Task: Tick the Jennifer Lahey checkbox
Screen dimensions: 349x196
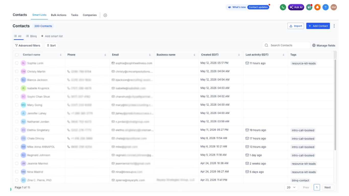Action: (17, 113)
